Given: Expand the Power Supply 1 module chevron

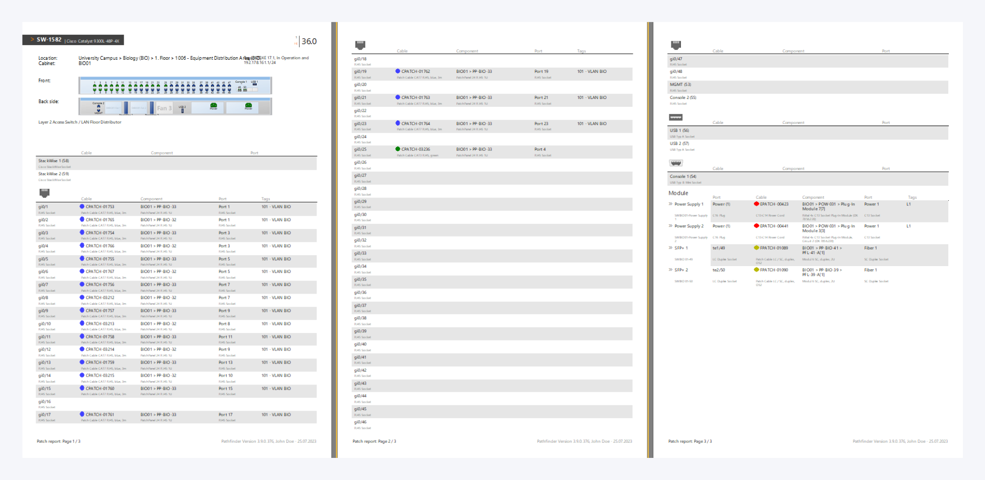Looking at the screenshot, I should [x=670, y=204].
